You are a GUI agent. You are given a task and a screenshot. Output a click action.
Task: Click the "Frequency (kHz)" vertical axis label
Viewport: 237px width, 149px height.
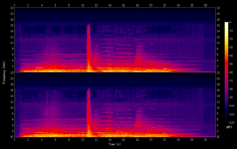pos(4,72)
